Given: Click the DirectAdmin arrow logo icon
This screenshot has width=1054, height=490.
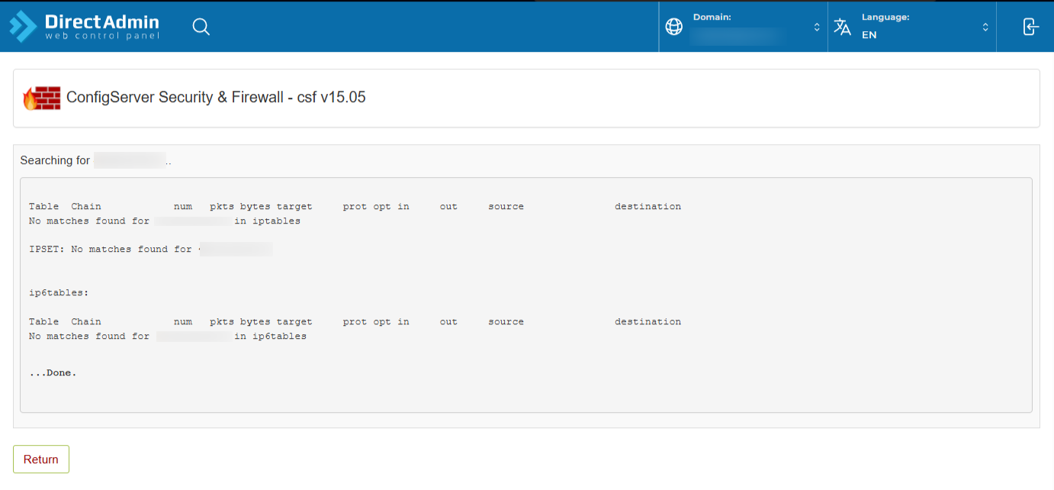Looking at the screenshot, I should click(x=23, y=26).
